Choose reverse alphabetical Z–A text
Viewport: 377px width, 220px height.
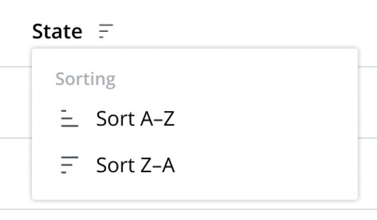tap(135, 165)
